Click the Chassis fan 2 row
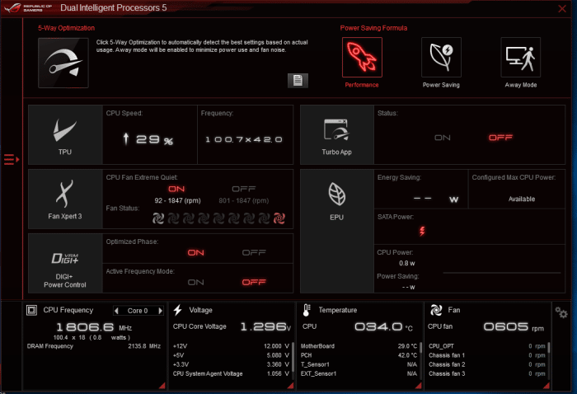This screenshot has height=394, width=577. coord(487,364)
